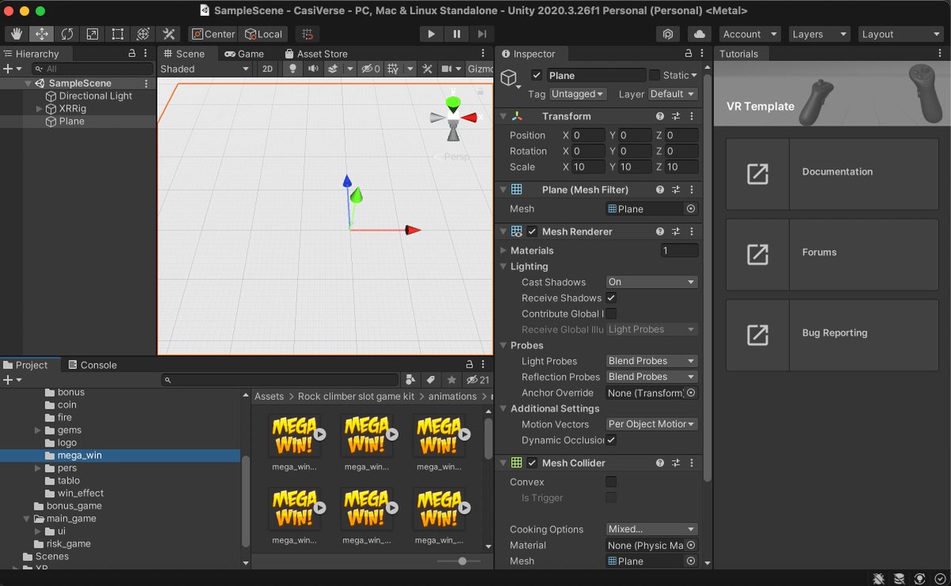Viewport: 951px width, 586px height.
Task: Enable the Convex checkbox
Action: (611, 481)
